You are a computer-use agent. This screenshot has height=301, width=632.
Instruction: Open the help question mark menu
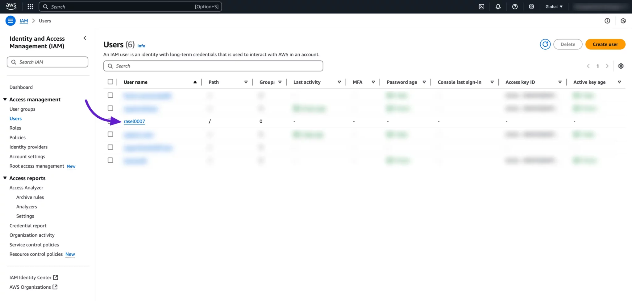tap(515, 7)
